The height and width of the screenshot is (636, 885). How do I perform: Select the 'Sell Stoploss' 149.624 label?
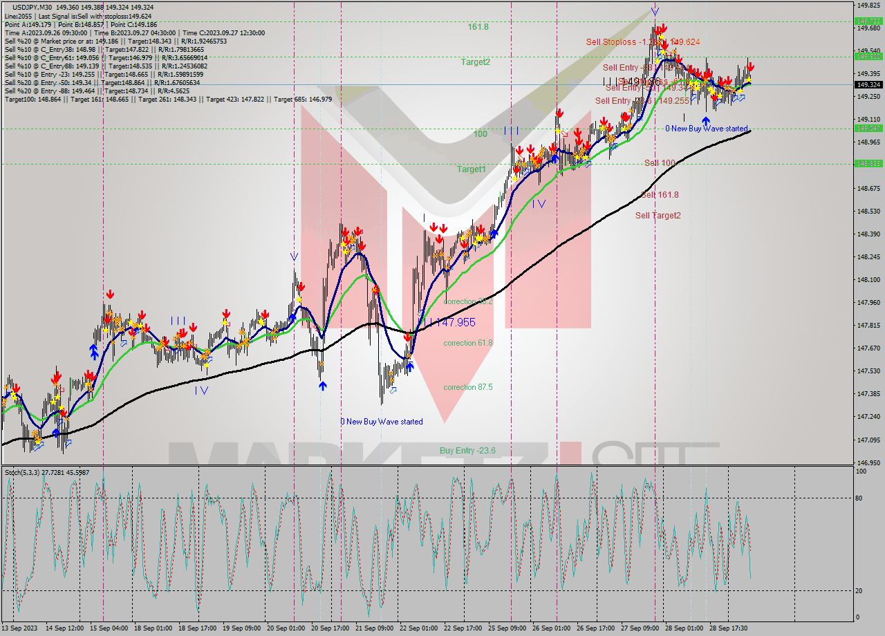[x=643, y=41]
